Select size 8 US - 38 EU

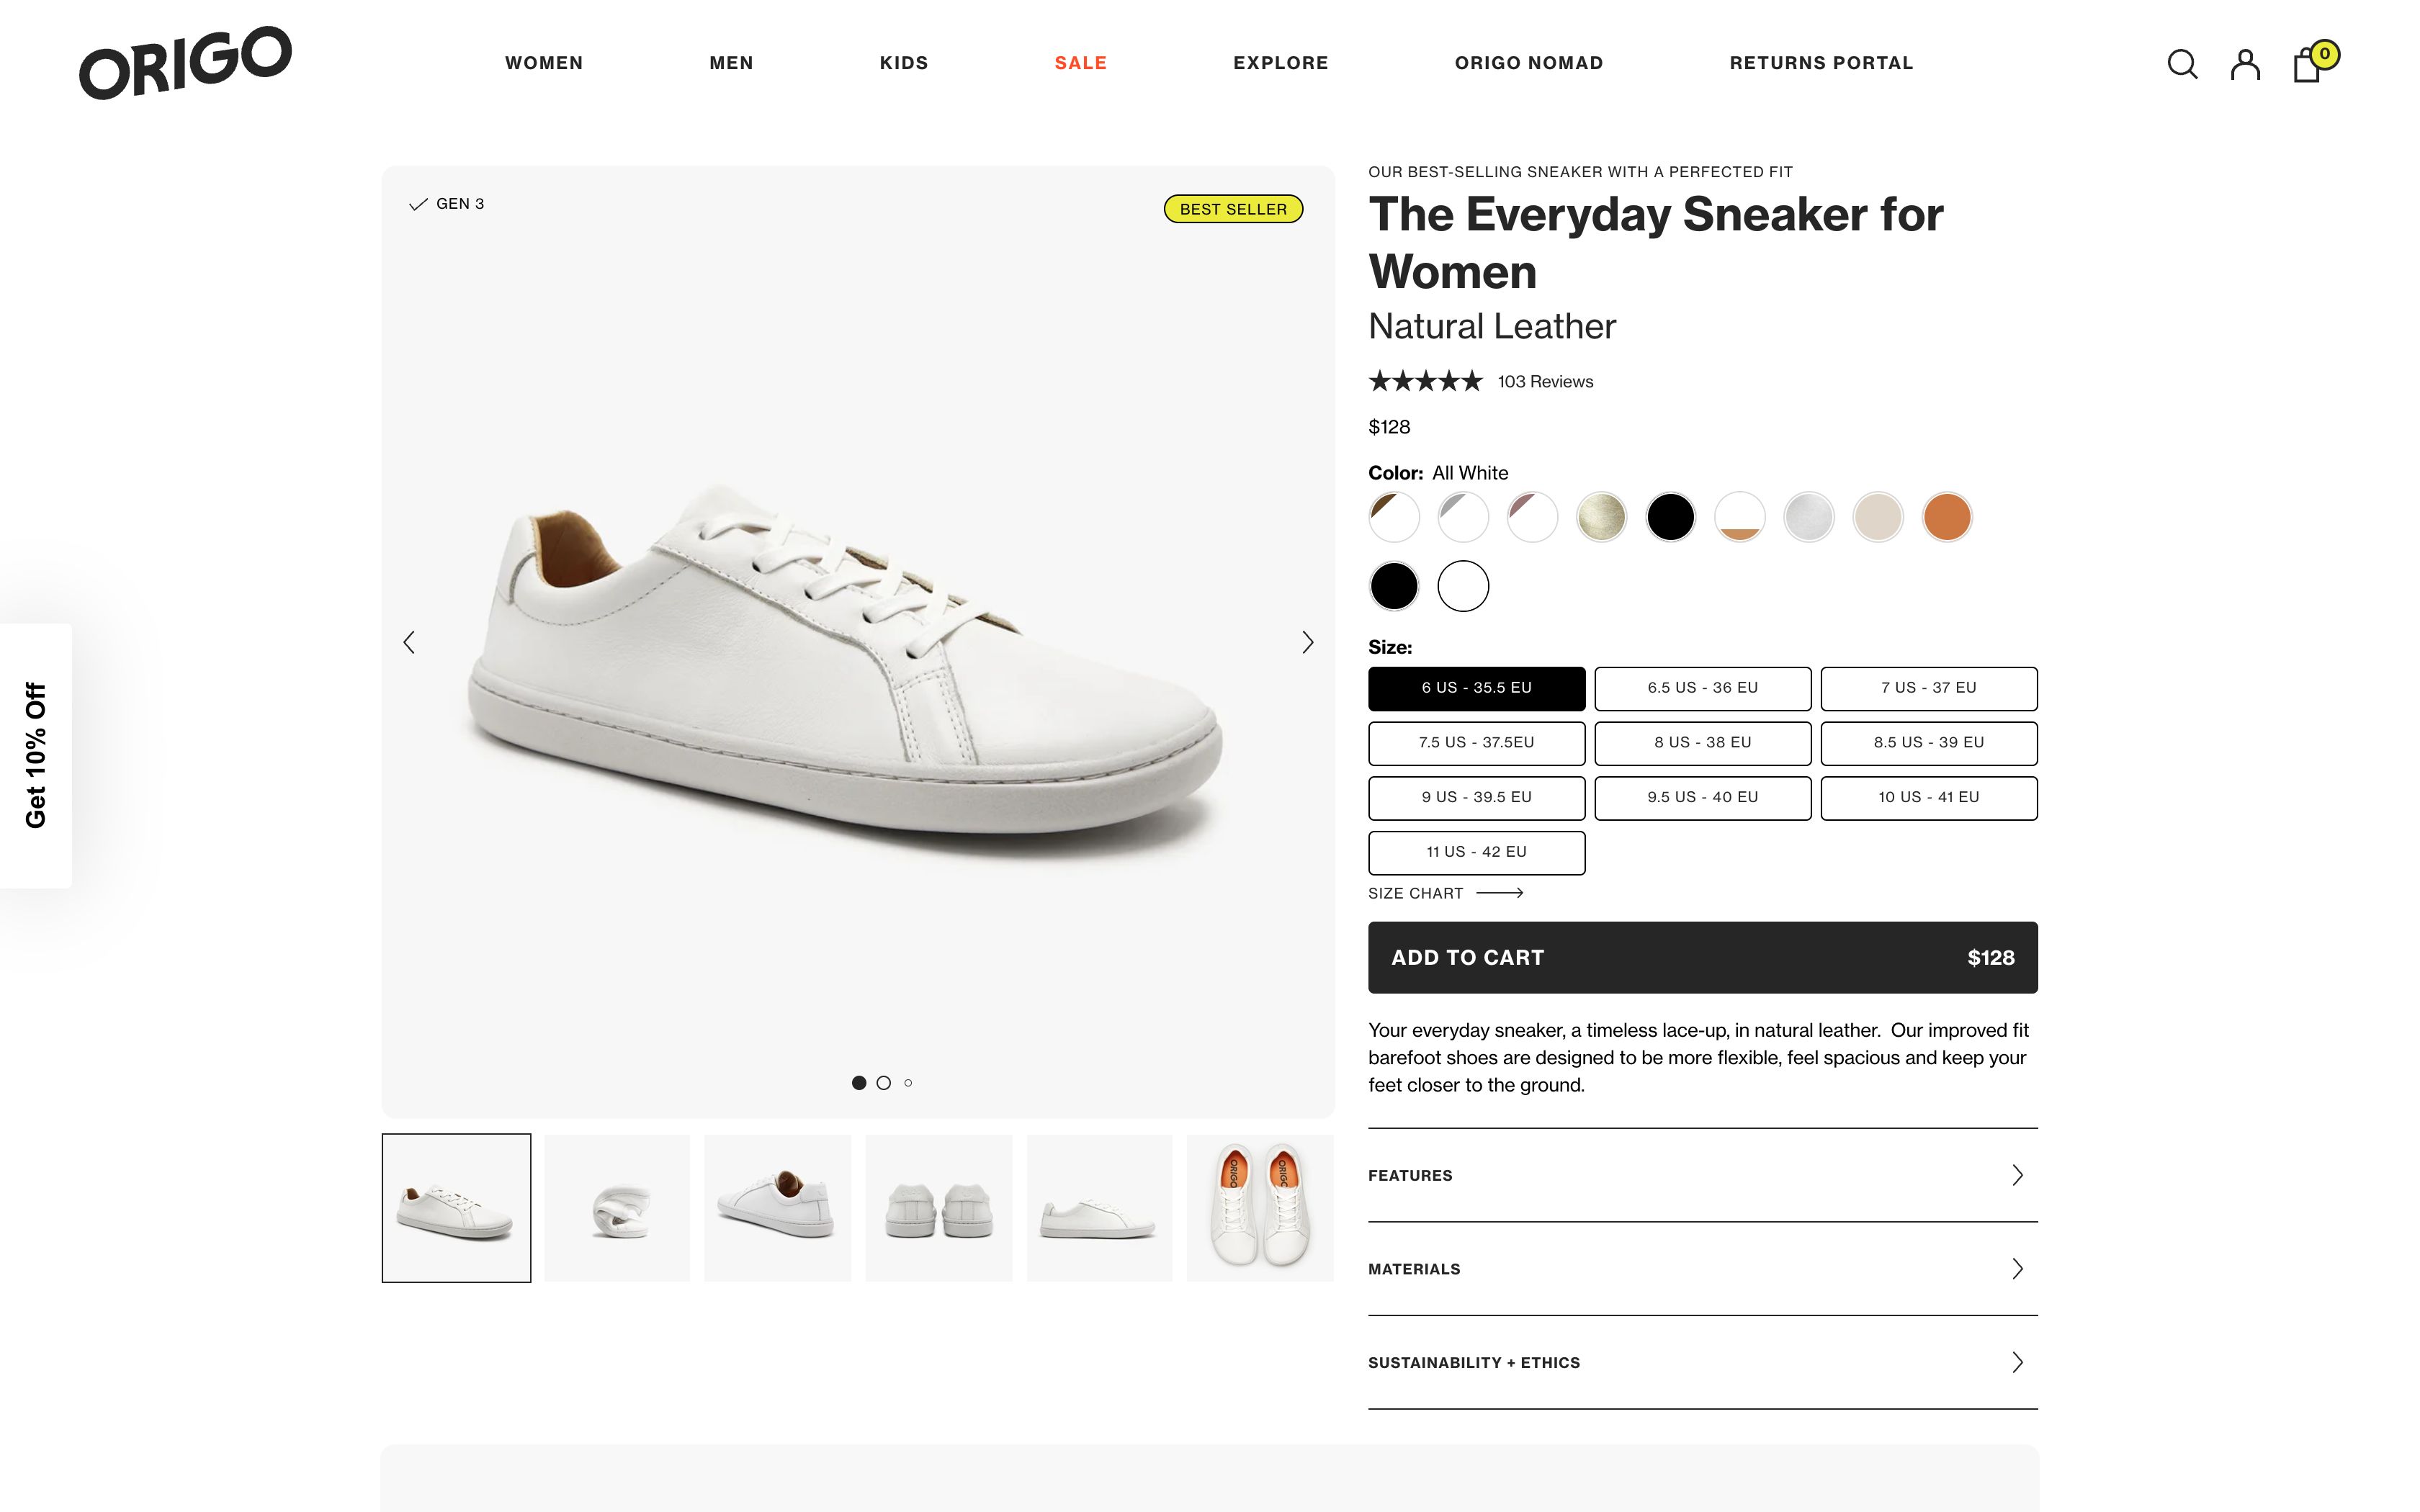1702,742
